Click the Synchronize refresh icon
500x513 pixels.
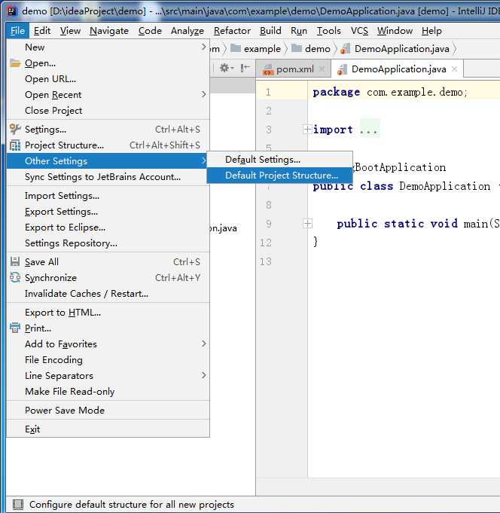15,277
